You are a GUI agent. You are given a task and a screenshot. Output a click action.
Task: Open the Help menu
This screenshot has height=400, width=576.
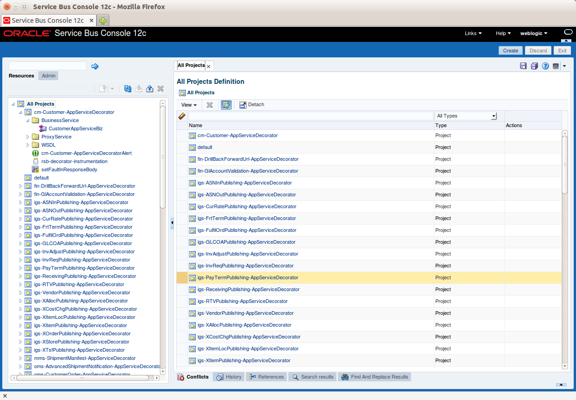pos(503,33)
